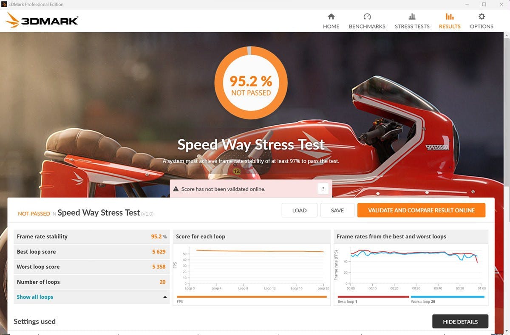Close the 3DMark window

pos(501,4)
